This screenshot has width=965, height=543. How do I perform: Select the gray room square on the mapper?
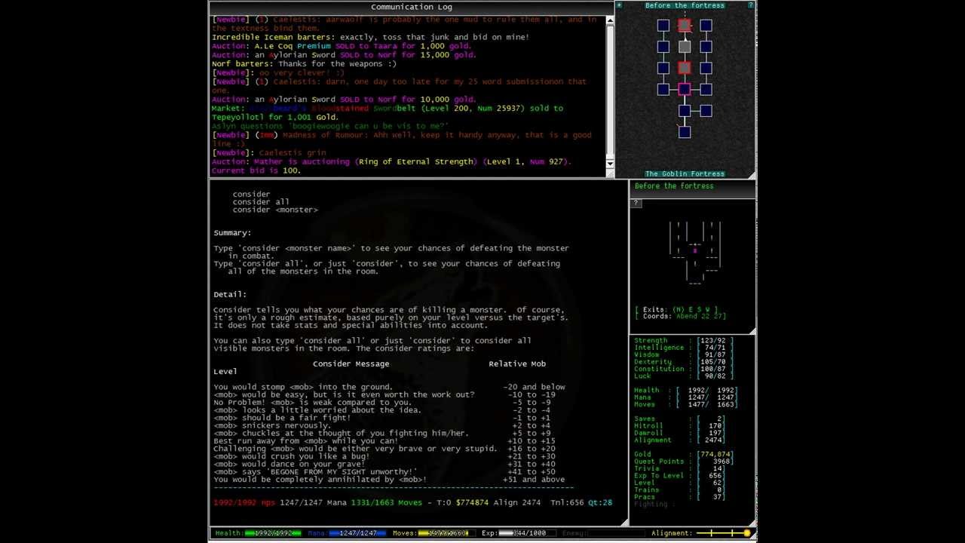click(684, 47)
